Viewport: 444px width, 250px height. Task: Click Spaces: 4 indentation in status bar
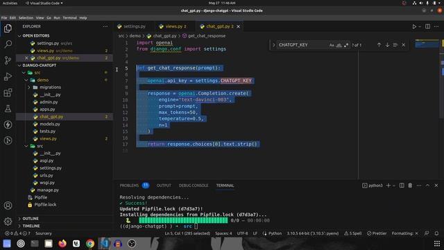click(223, 233)
